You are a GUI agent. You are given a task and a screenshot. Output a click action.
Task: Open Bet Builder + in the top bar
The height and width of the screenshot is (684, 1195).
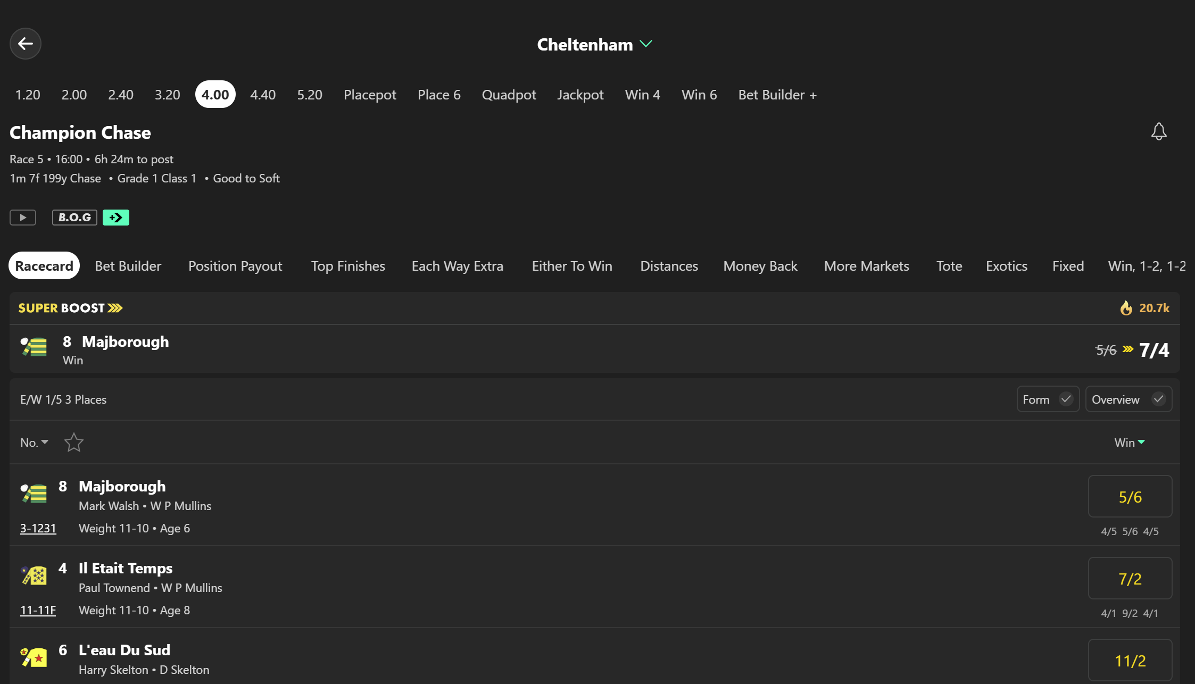[777, 95]
